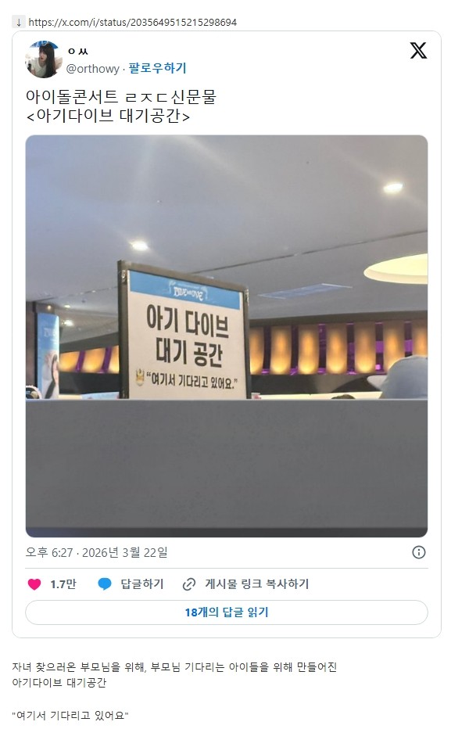451x729 pixels.
Task: Click the blue reply bubble icon
Action: point(105,584)
